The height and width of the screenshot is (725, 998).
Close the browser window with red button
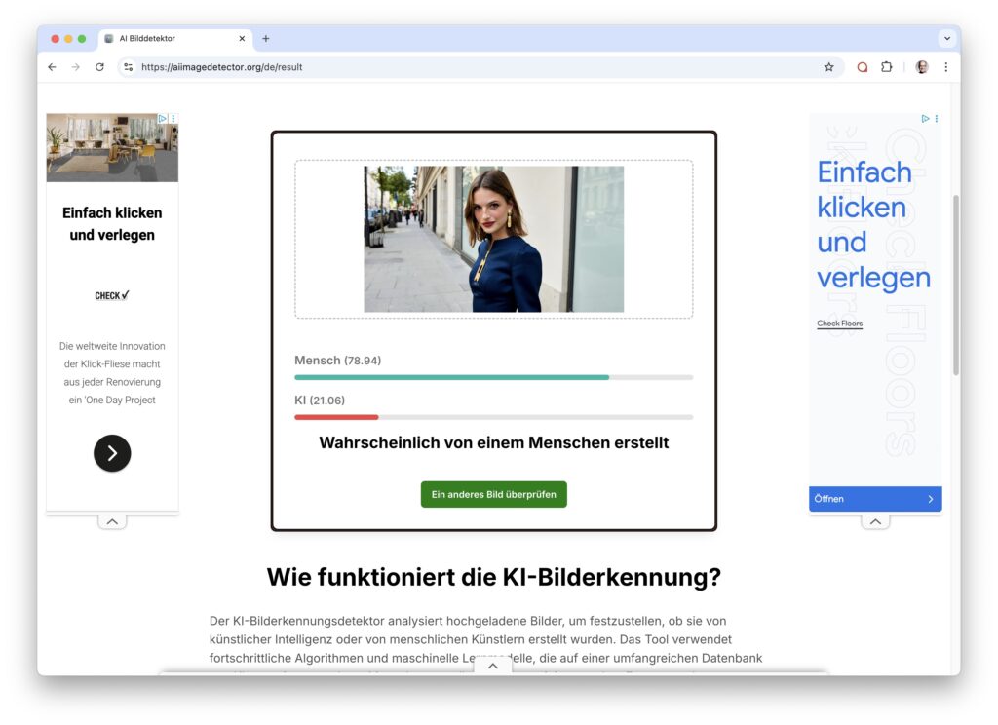pos(56,39)
